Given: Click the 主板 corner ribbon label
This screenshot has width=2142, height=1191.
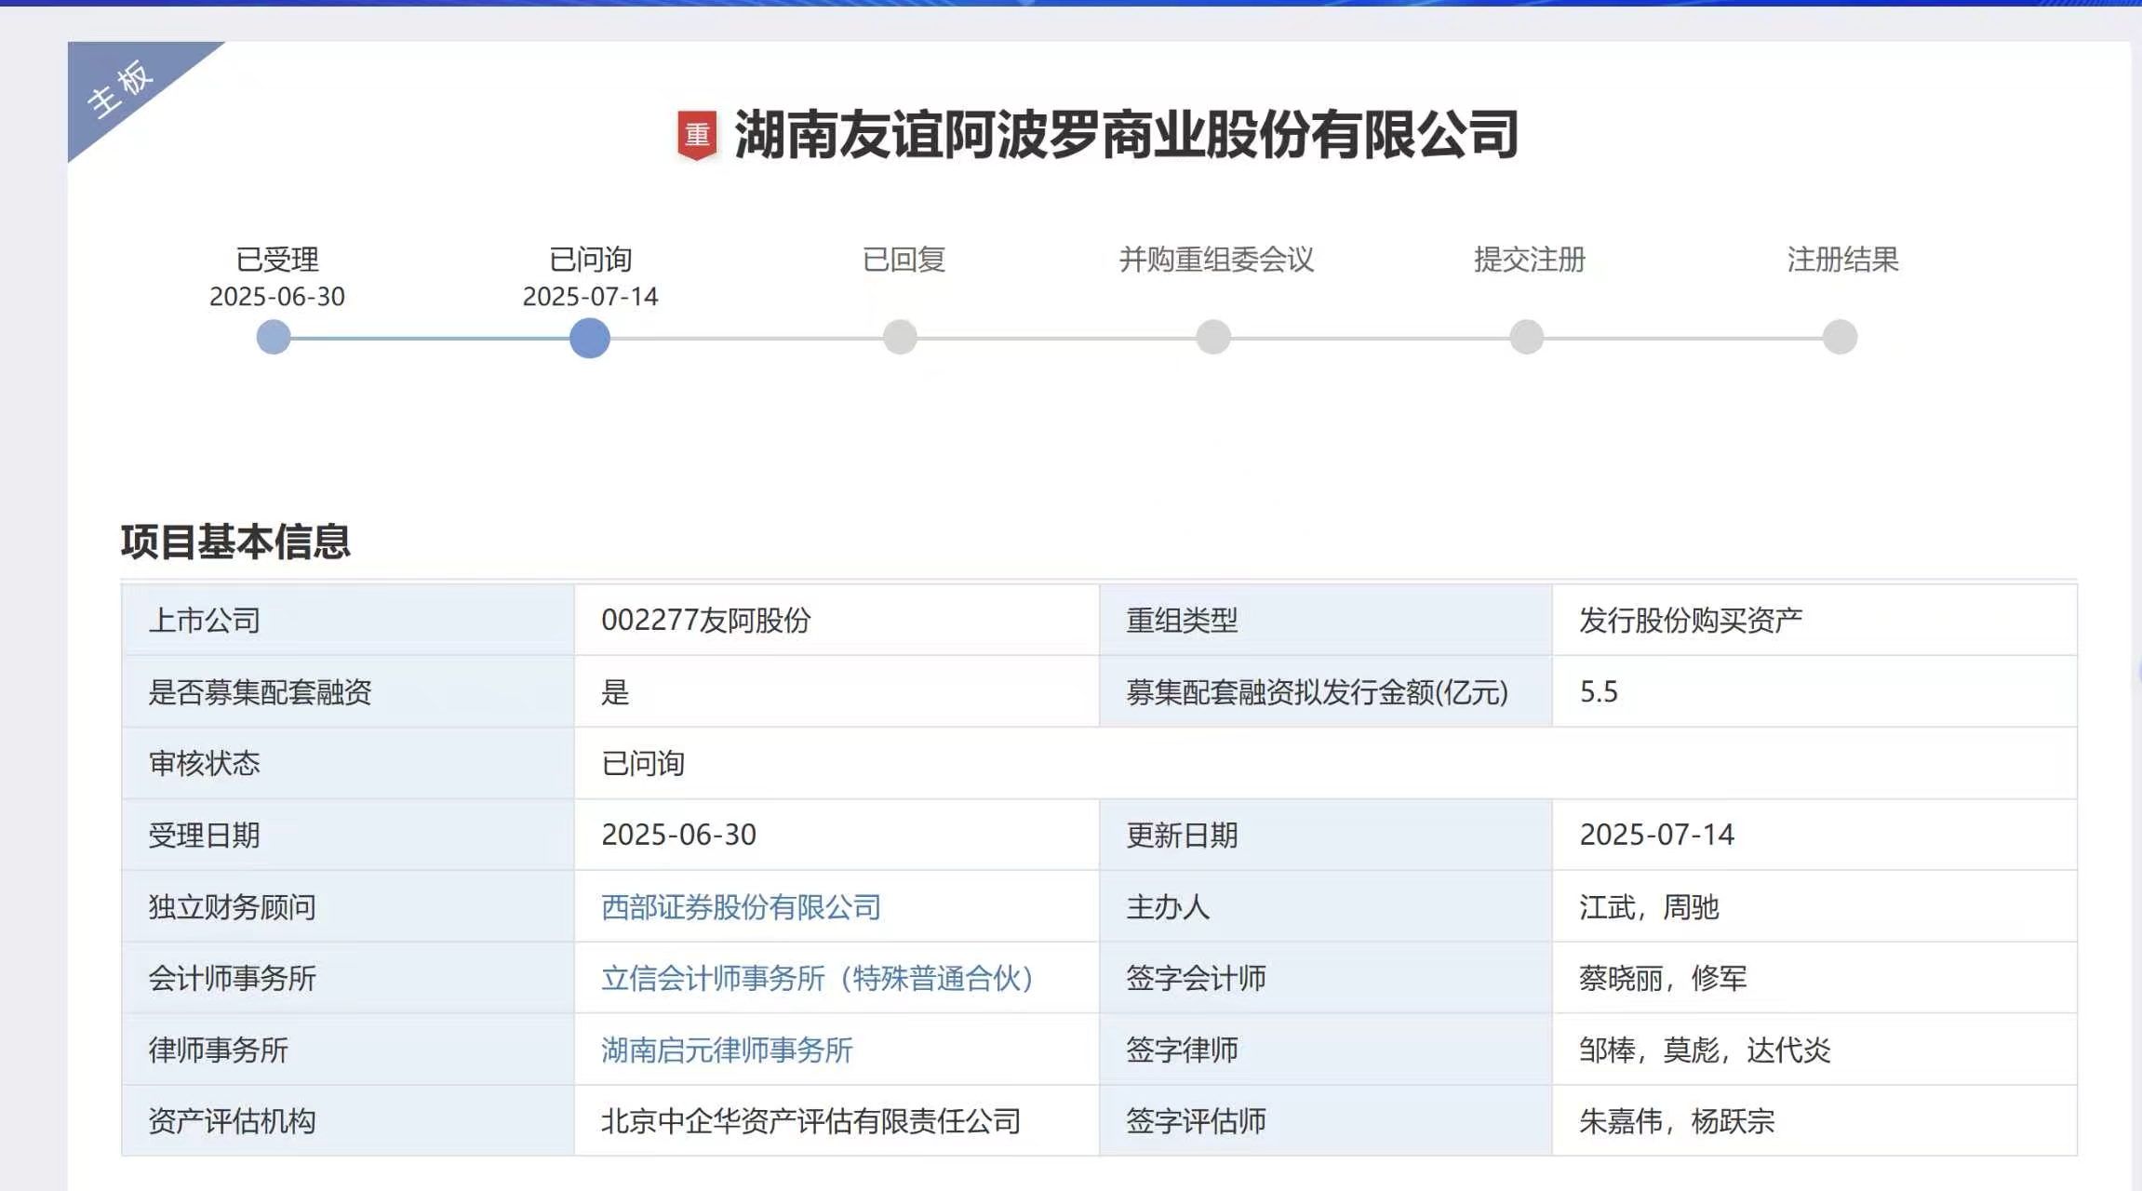Looking at the screenshot, I should (x=121, y=88).
